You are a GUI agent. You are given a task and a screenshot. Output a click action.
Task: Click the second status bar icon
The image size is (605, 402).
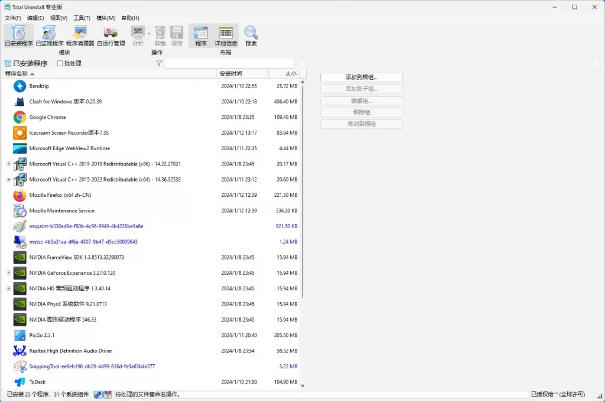point(108,394)
